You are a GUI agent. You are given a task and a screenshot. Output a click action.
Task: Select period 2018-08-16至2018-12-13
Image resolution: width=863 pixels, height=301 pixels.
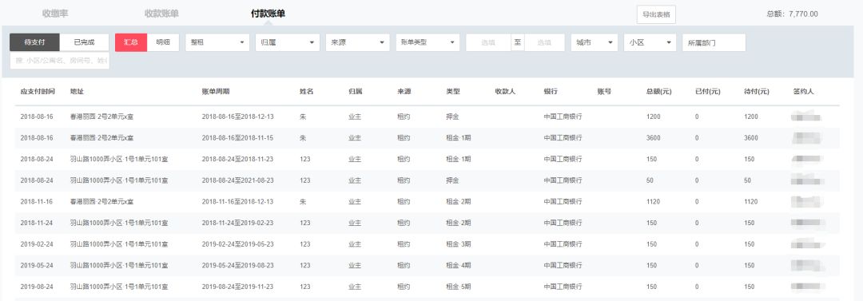click(x=238, y=117)
